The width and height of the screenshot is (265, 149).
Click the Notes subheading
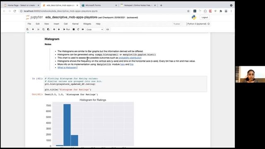(48, 44)
